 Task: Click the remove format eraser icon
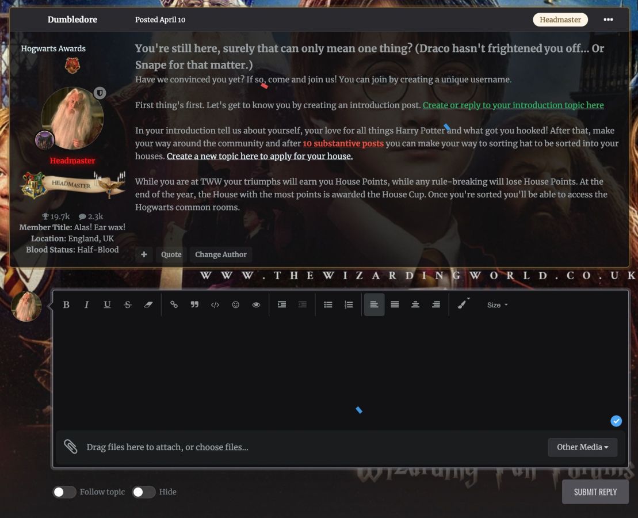coord(148,304)
